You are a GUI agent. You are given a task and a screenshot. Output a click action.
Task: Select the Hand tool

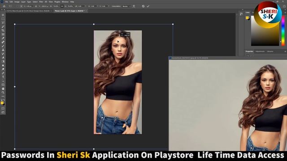point(3,89)
